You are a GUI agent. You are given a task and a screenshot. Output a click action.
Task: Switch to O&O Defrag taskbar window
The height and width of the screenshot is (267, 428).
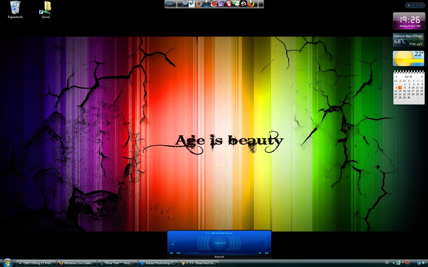[x=36, y=263]
